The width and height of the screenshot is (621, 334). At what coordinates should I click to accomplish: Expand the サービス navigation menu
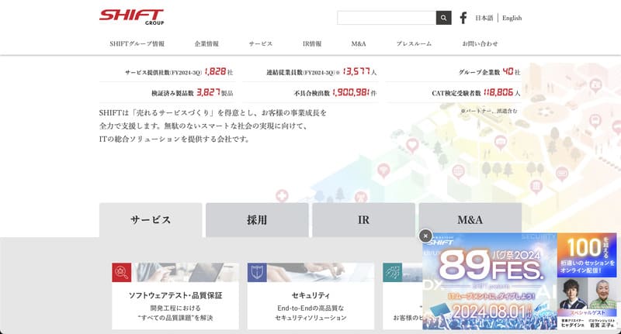coord(261,44)
